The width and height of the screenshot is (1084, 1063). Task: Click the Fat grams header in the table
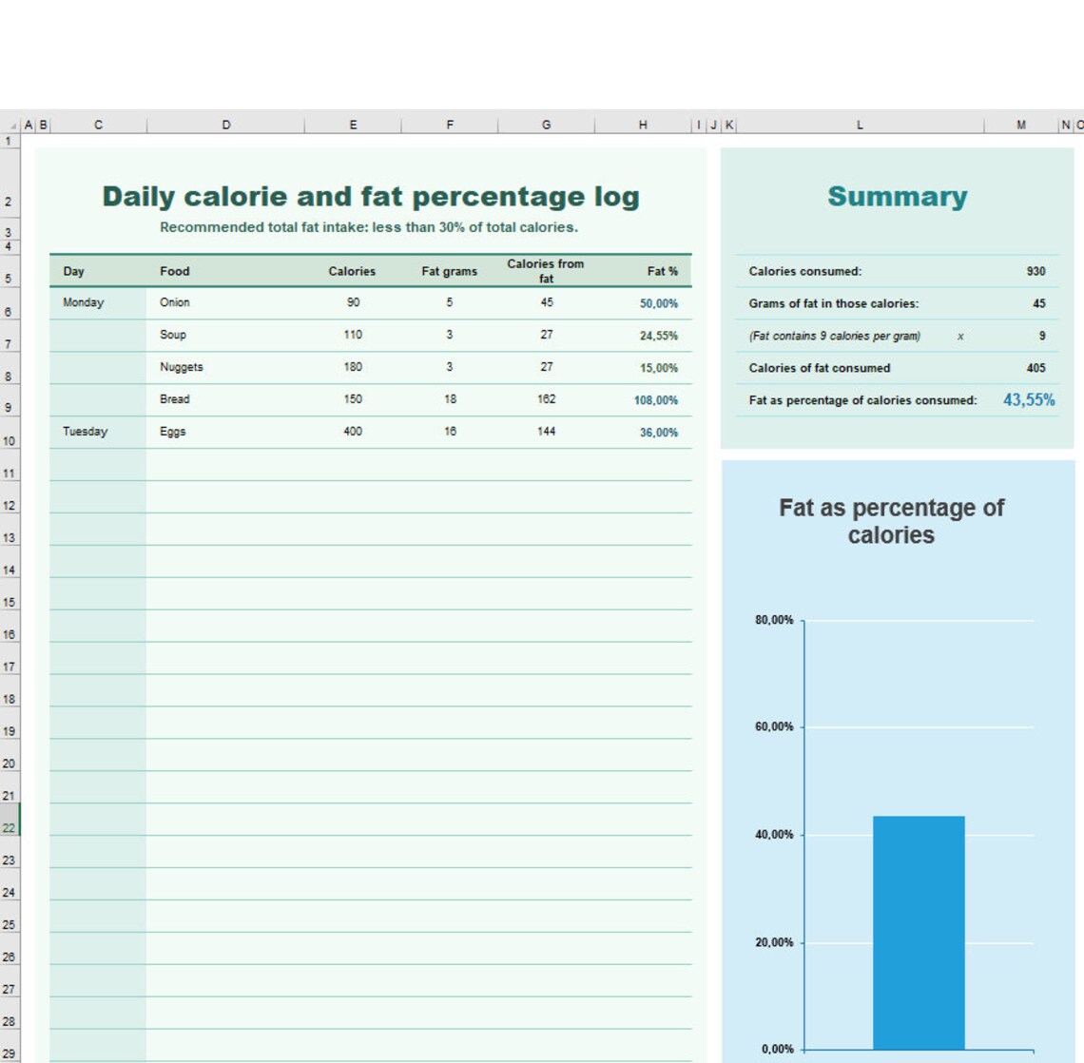pyautogui.click(x=449, y=271)
